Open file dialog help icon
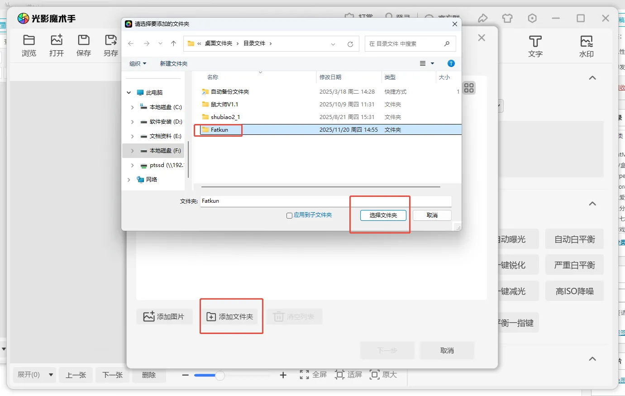The height and width of the screenshot is (396, 625). (x=451, y=63)
